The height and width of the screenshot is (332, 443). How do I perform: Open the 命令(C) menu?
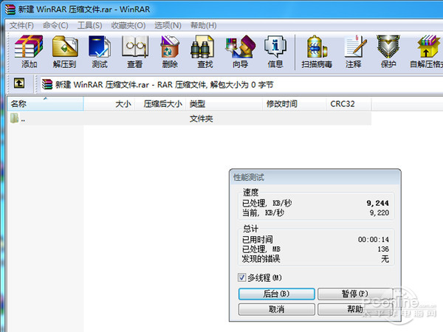tap(55, 25)
